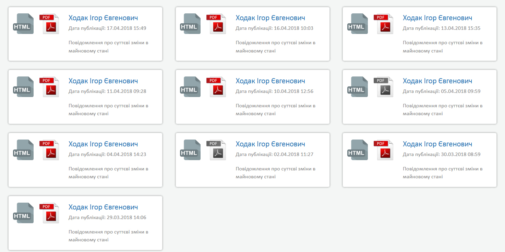Click Ходак Ігор Євгенович name dated 13.04.2018
The image size is (505, 252).
[437, 18]
